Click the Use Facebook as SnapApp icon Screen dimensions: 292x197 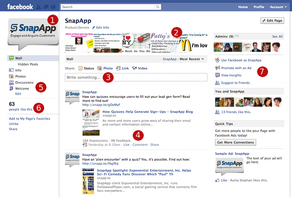click(217, 60)
